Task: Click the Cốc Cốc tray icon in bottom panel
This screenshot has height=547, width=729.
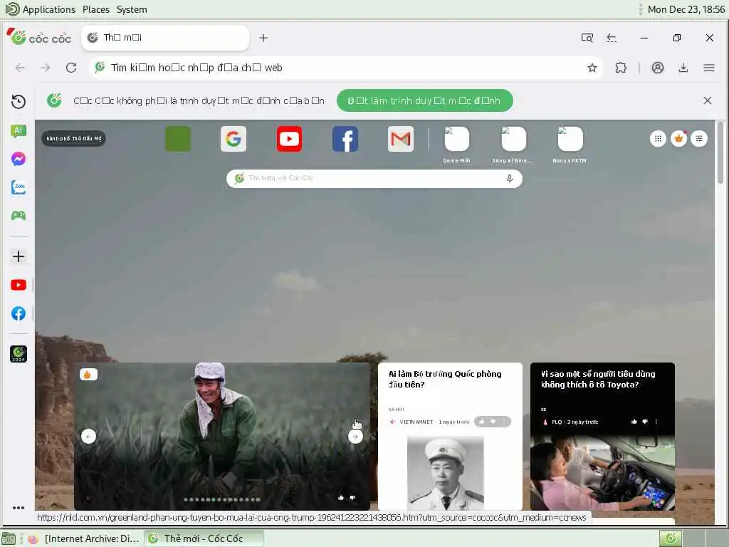Action: click(671, 538)
